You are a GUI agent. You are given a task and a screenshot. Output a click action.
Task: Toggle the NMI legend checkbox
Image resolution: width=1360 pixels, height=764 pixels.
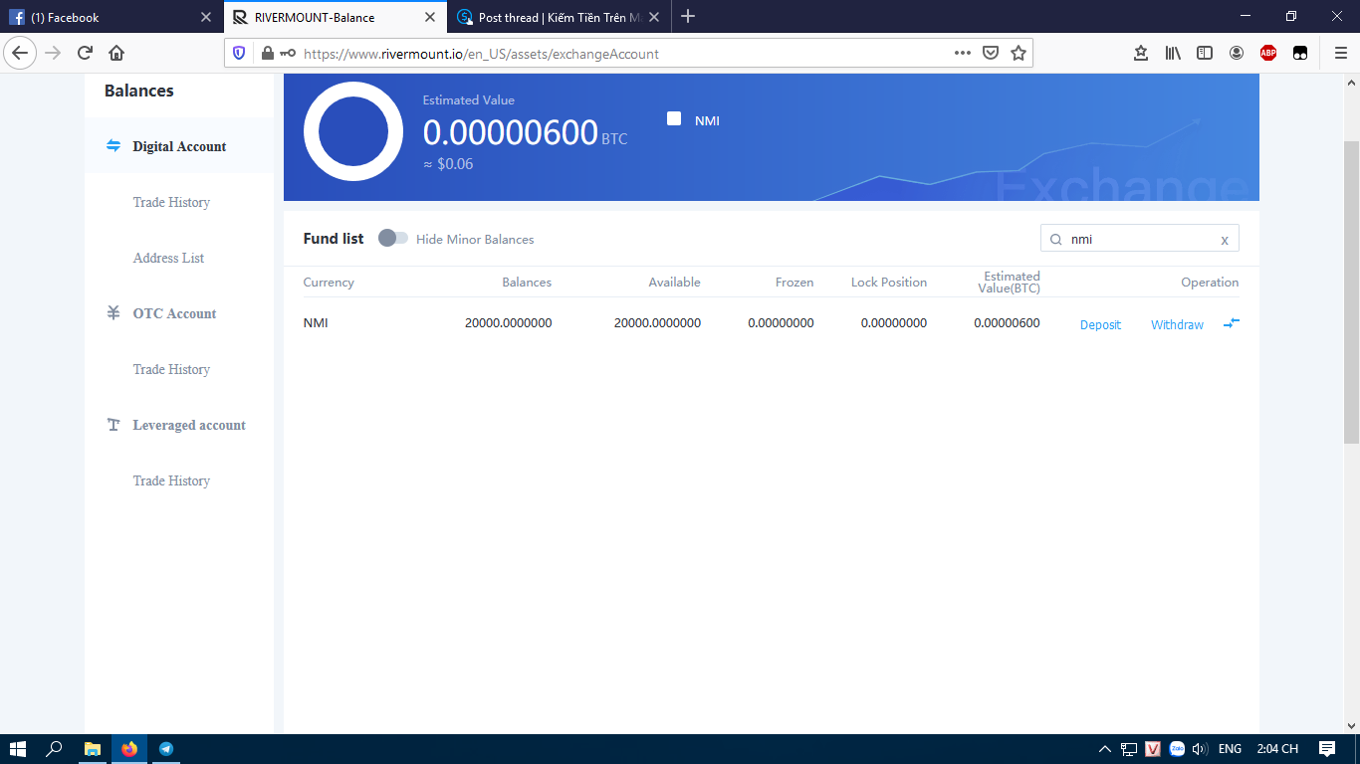(x=674, y=119)
